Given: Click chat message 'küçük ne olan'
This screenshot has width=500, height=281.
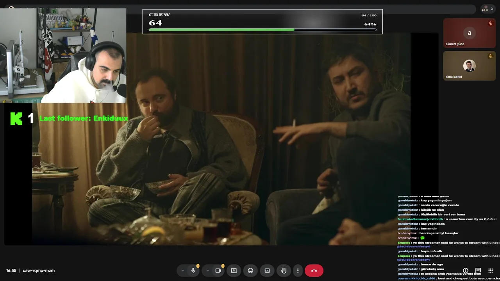Looking at the screenshot, I should click(432, 210).
